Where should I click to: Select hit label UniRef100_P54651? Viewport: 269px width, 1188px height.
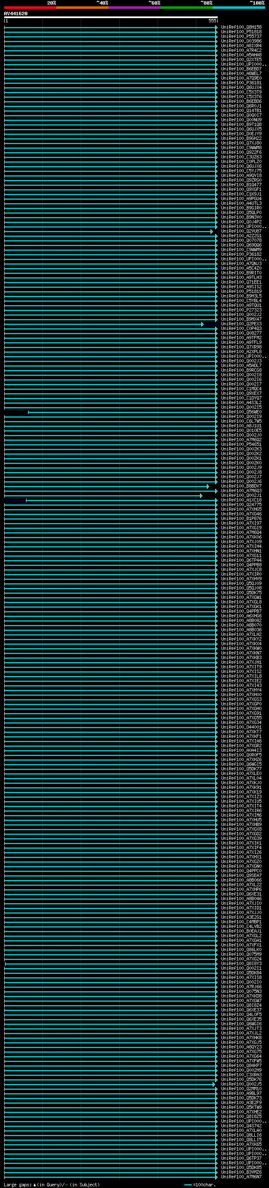pos(241,444)
